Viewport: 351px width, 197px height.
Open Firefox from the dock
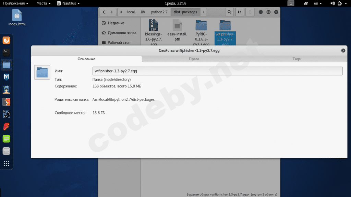(6, 40)
